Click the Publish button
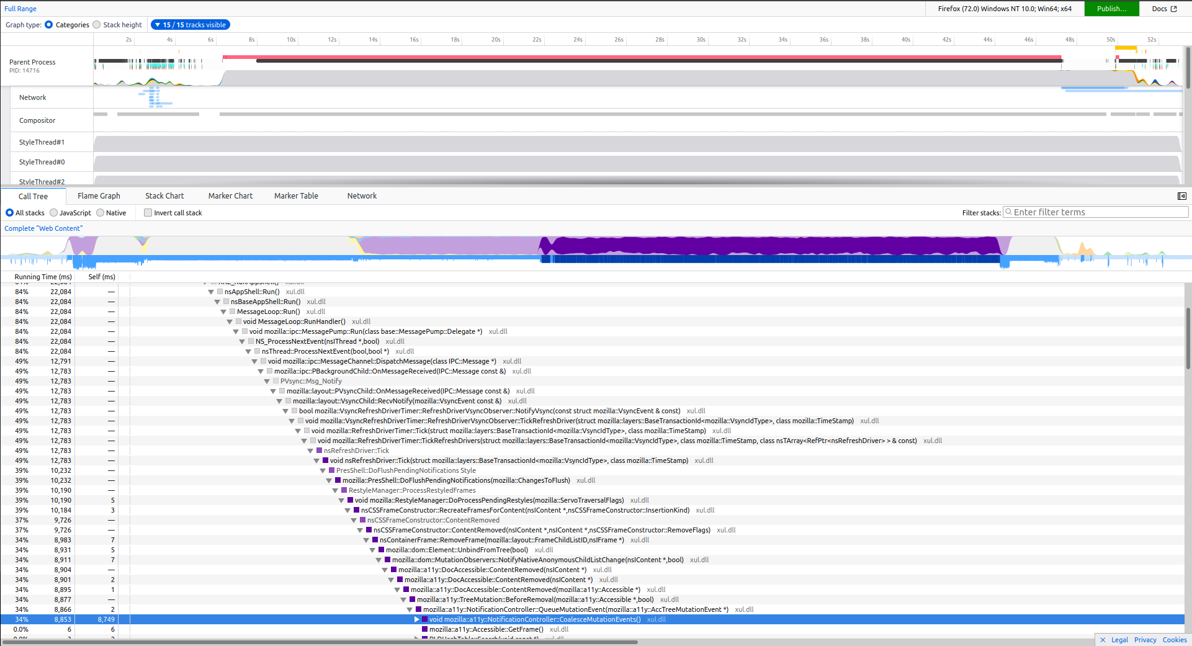The image size is (1192, 646). tap(1111, 9)
